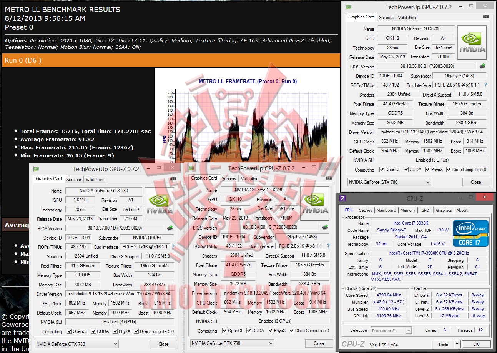Image resolution: width=497 pixels, height=353 pixels.
Task: Click the purple CPU-Z title bar icon
Action: pos(343,198)
